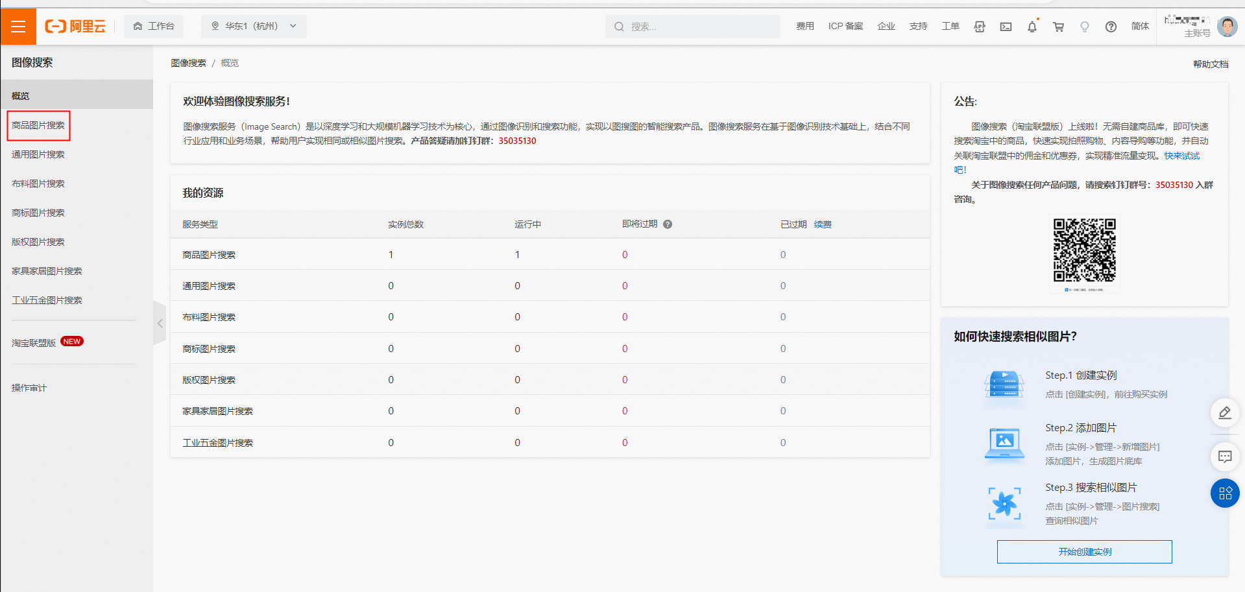
Task: Open the shopping cart icon
Action: (x=1059, y=27)
